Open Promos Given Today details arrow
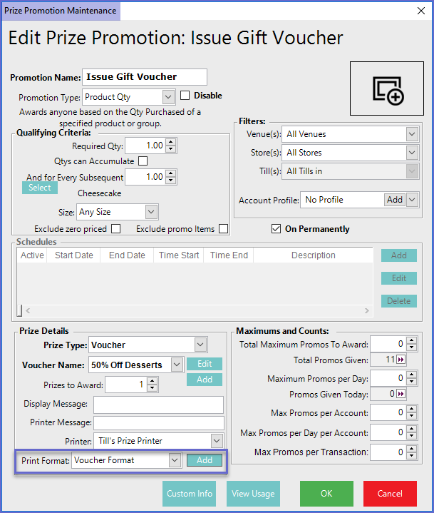This screenshot has height=513, width=434. click(x=401, y=395)
